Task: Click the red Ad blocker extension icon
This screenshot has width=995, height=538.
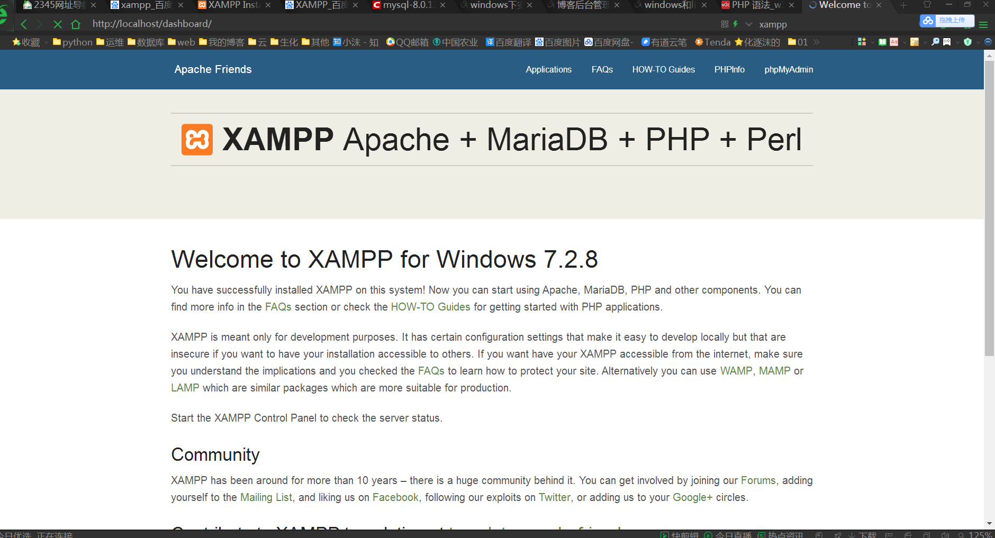Action: click(894, 42)
